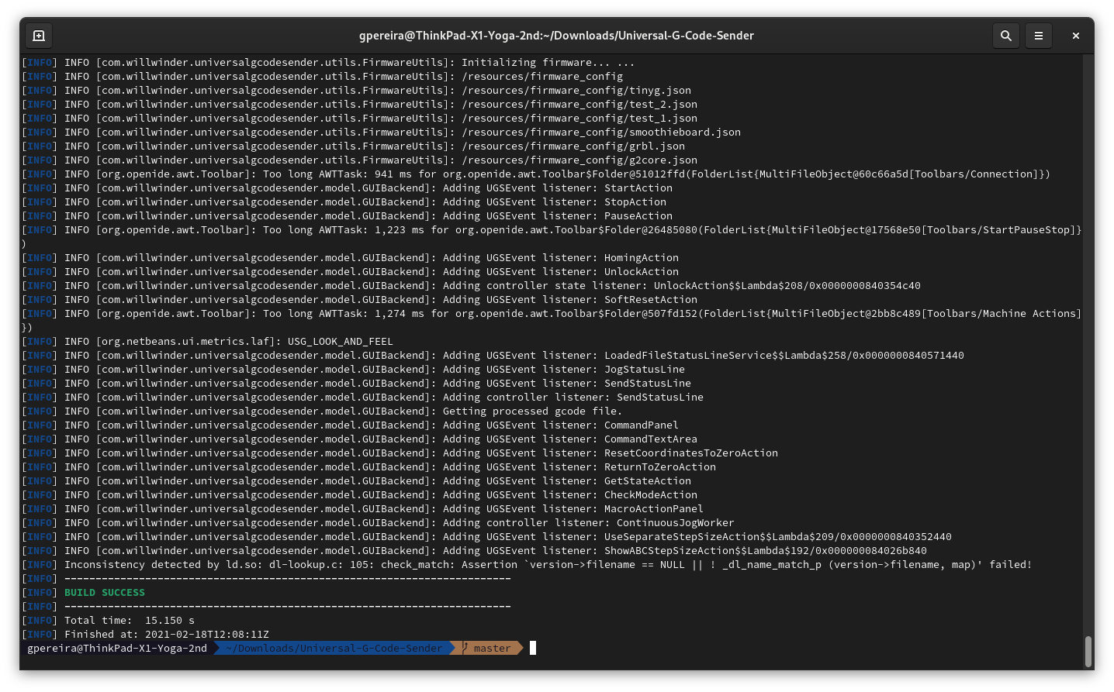Click the ld.so assertion failure message

click(543, 564)
